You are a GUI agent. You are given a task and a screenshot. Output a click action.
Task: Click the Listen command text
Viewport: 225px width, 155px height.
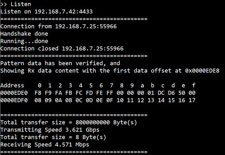point(21,4)
